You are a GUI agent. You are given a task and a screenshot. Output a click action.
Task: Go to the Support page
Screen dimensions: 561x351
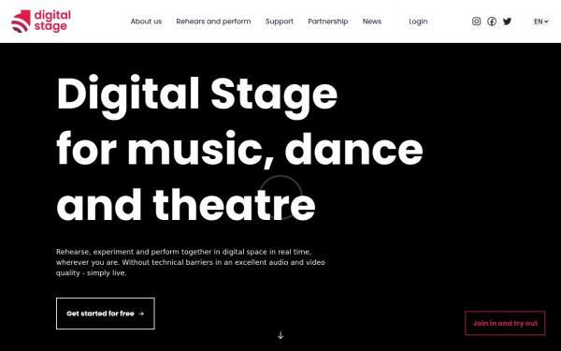280,22
